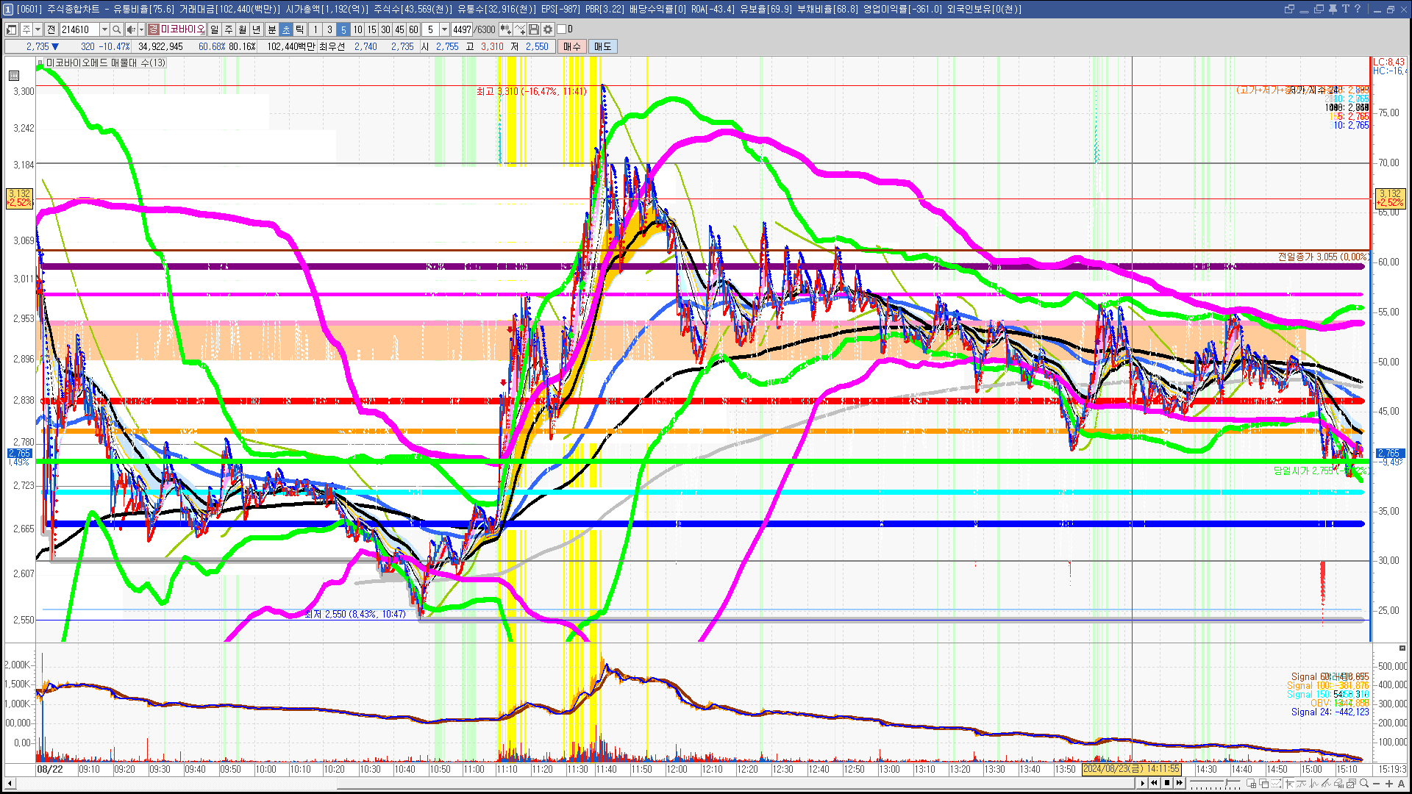Viewport: 1412px width, 794px height.
Task: Select the 일 (daily) chart period toggle
Action: [x=214, y=29]
